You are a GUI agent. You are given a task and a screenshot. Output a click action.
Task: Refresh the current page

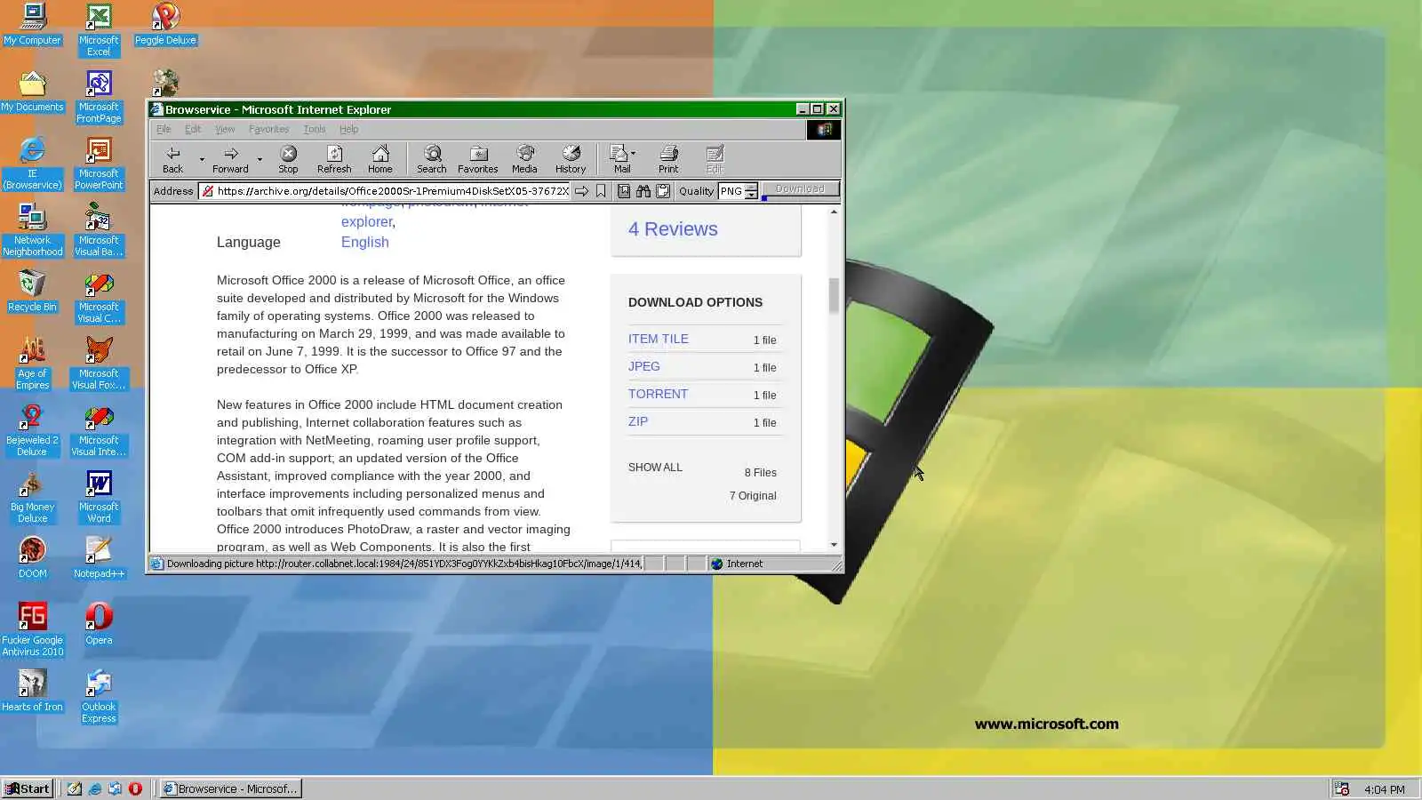[x=334, y=159]
